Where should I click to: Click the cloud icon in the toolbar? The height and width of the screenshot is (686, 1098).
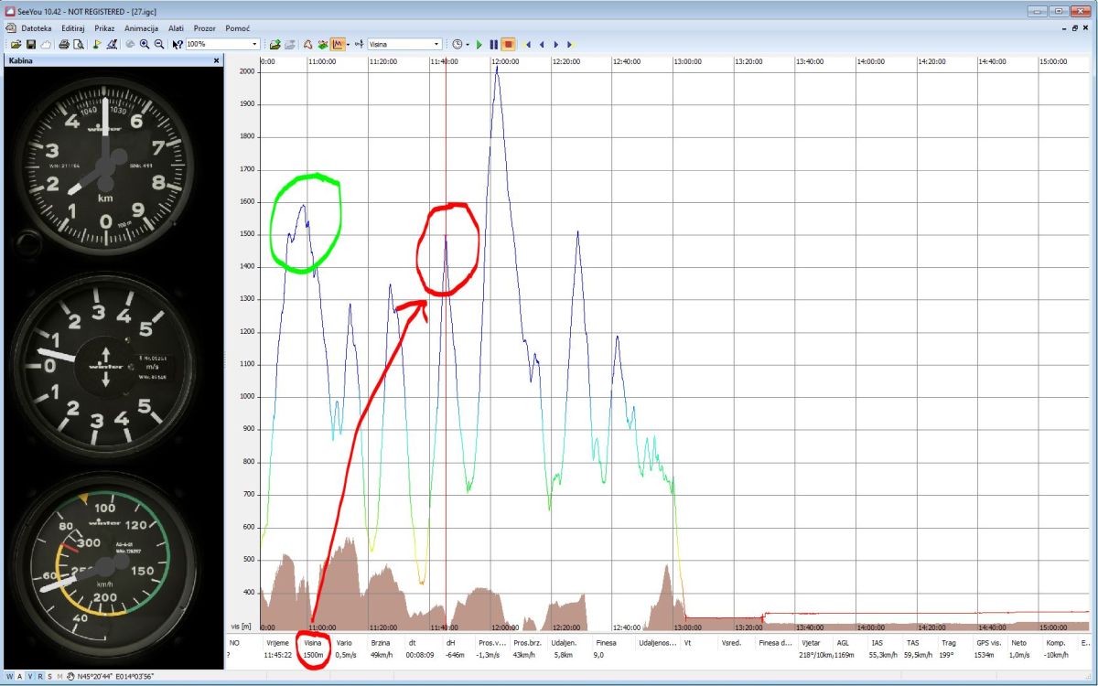[46, 44]
